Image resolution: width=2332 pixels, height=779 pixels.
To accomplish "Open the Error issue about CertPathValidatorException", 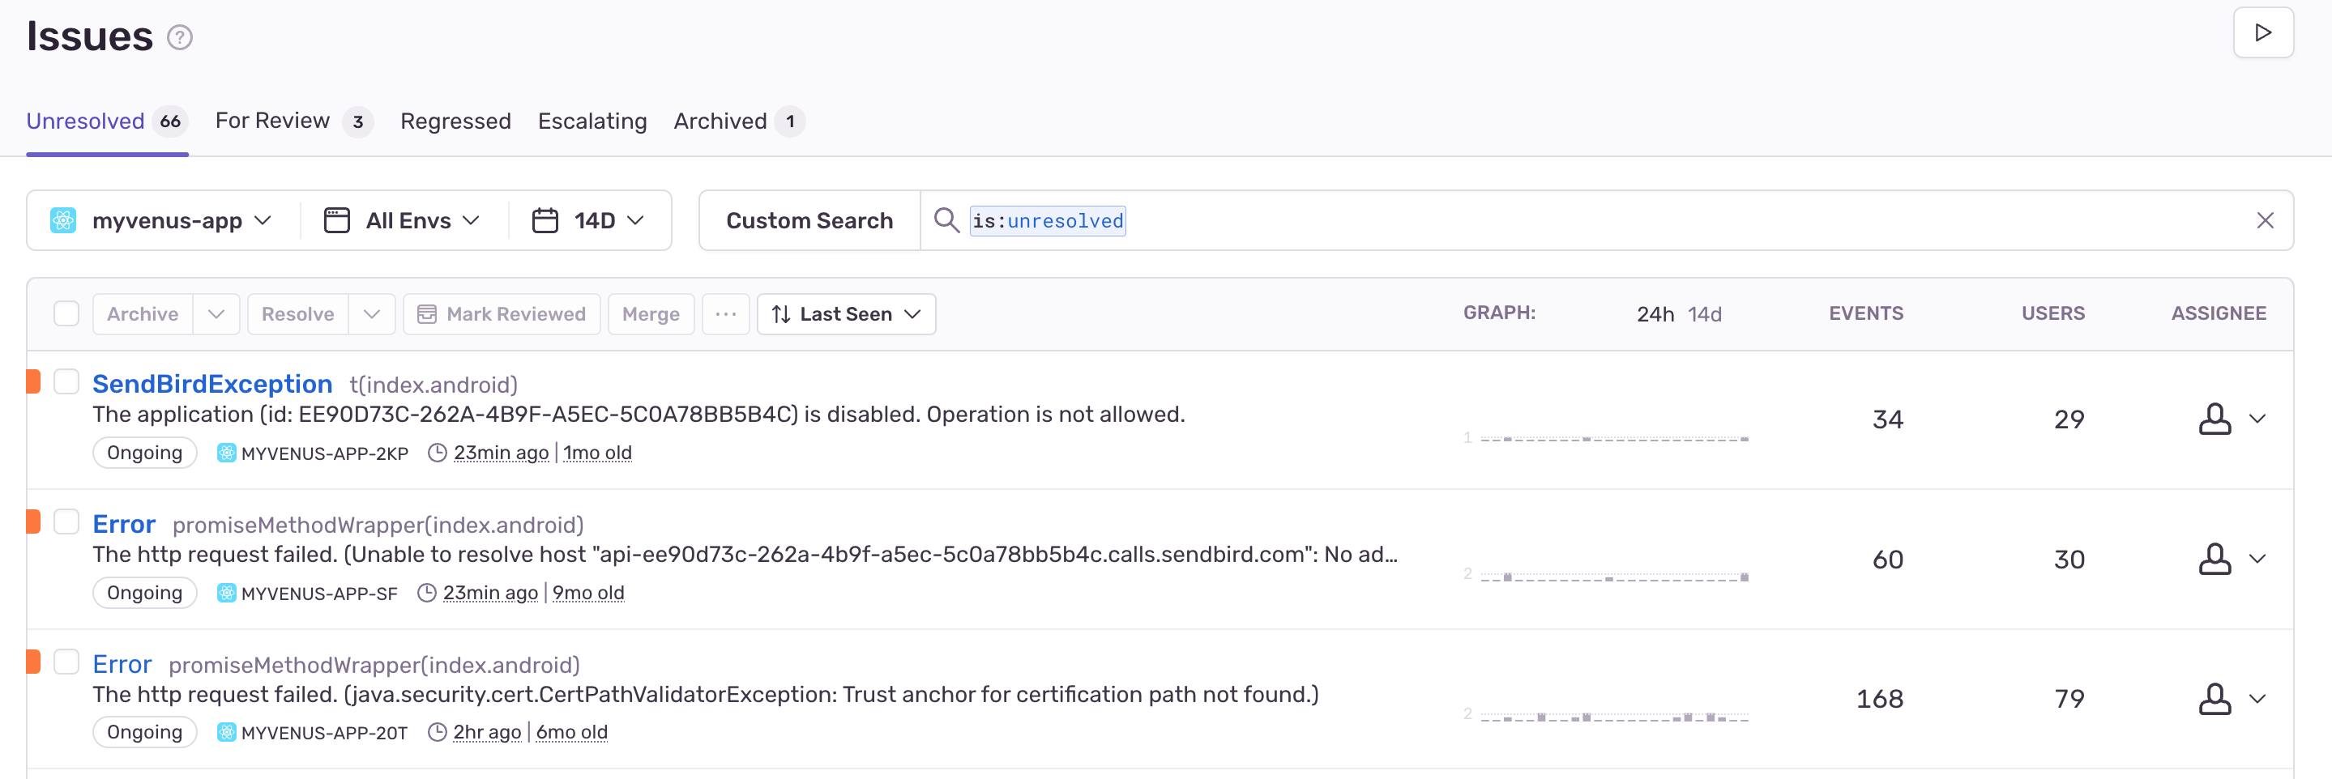I will (122, 665).
